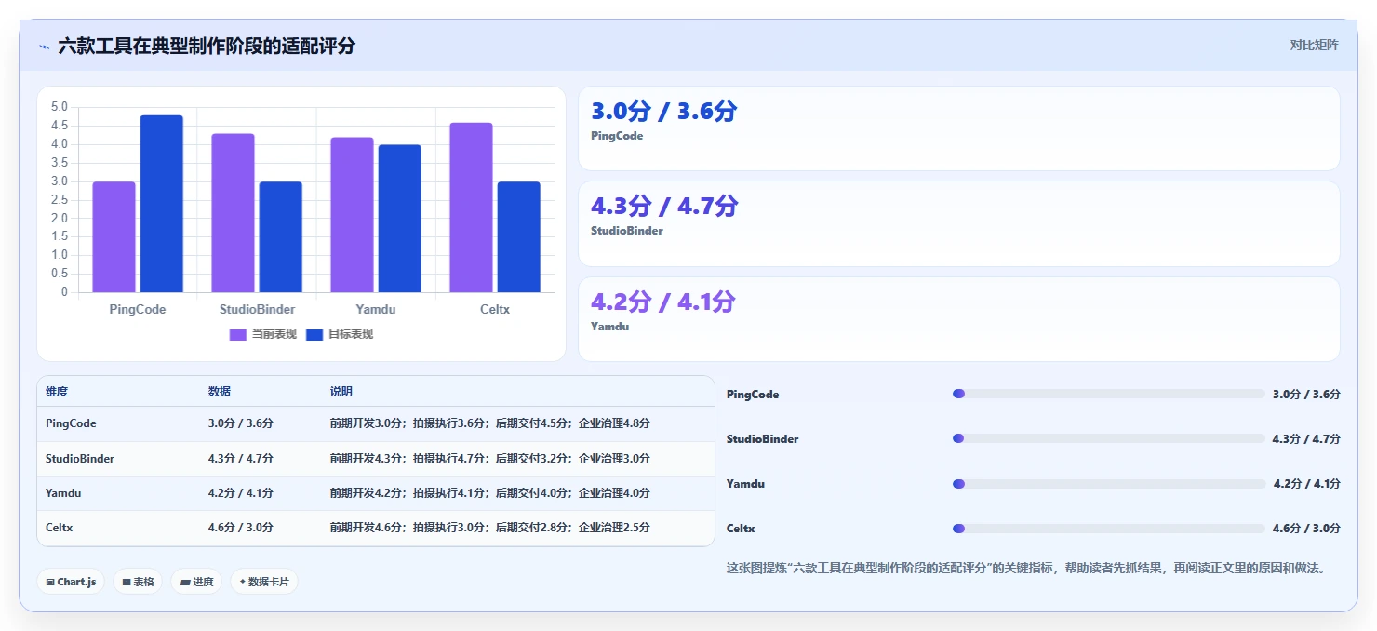The width and height of the screenshot is (1377, 631).
Task: Click the description starting 前期开发4.3分
Action: (490, 459)
